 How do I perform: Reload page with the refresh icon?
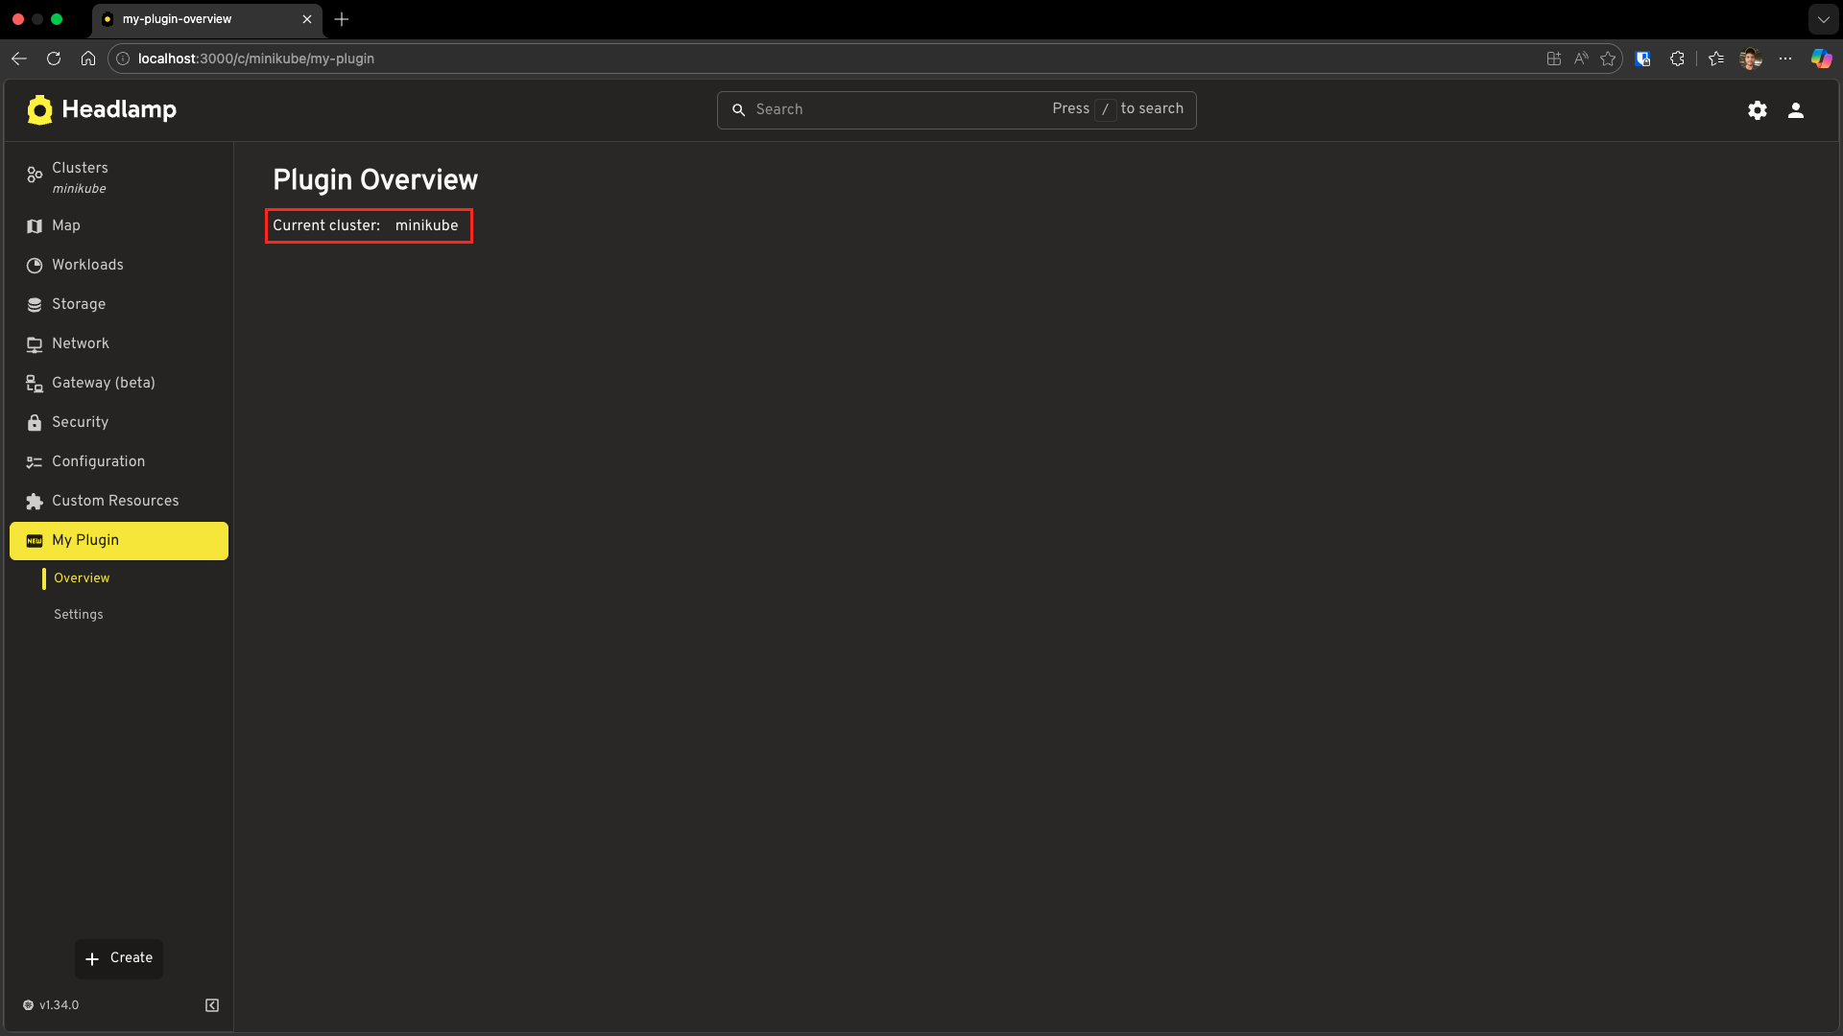click(x=54, y=59)
